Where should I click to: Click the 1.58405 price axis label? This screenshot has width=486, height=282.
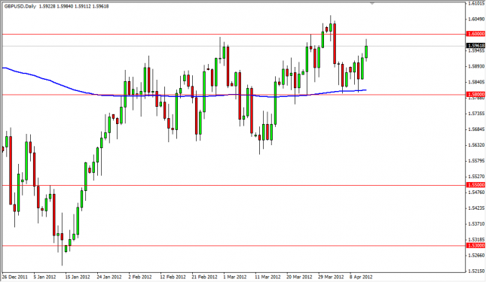click(476, 82)
